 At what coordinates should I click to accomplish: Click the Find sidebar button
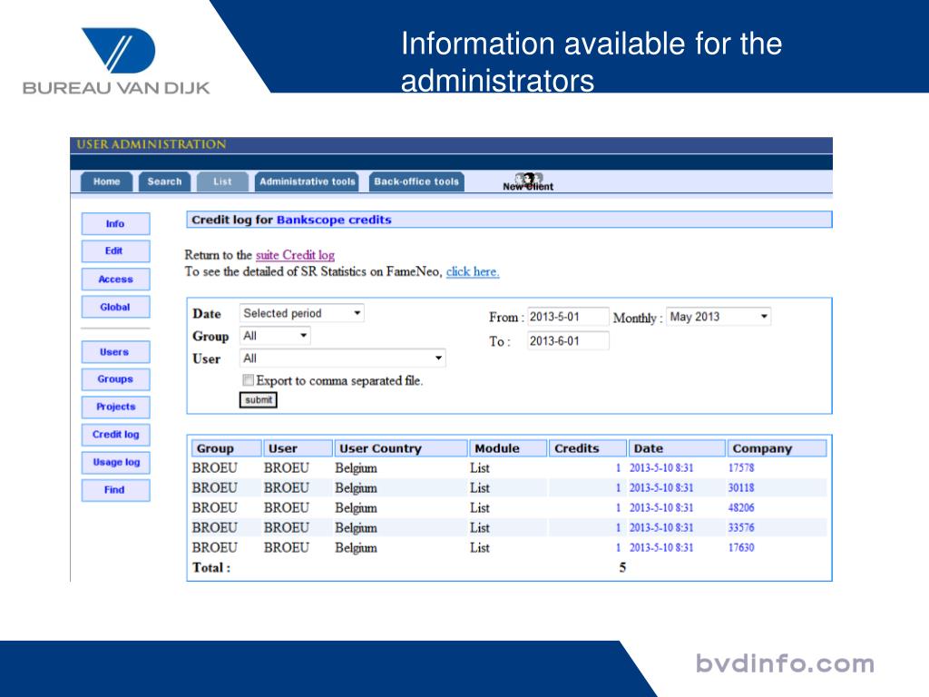[115, 489]
